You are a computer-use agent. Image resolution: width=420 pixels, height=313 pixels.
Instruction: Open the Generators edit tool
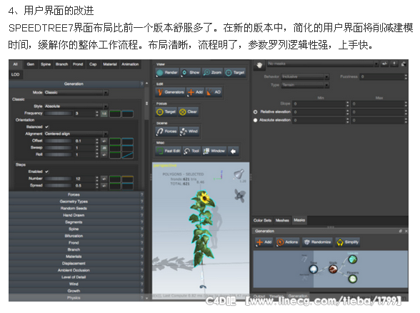(x=170, y=92)
